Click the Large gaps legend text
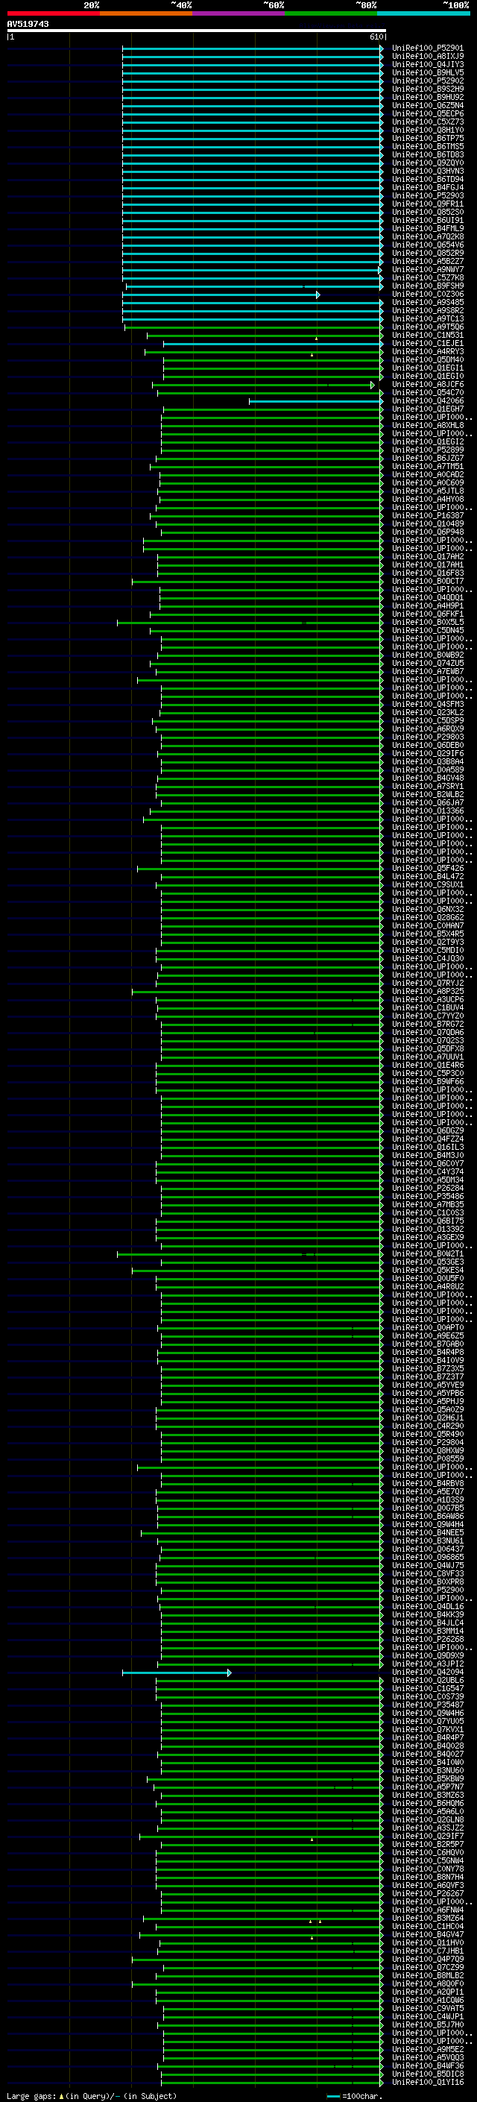Image resolution: width=477 pixels, height=2102 pixels. click(92, 2095)
